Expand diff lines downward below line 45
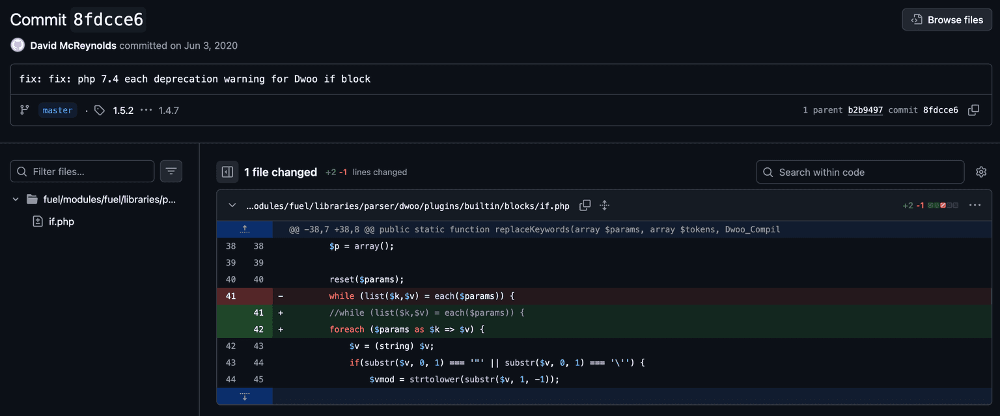The image size is (1000, 416). point(245,396)
